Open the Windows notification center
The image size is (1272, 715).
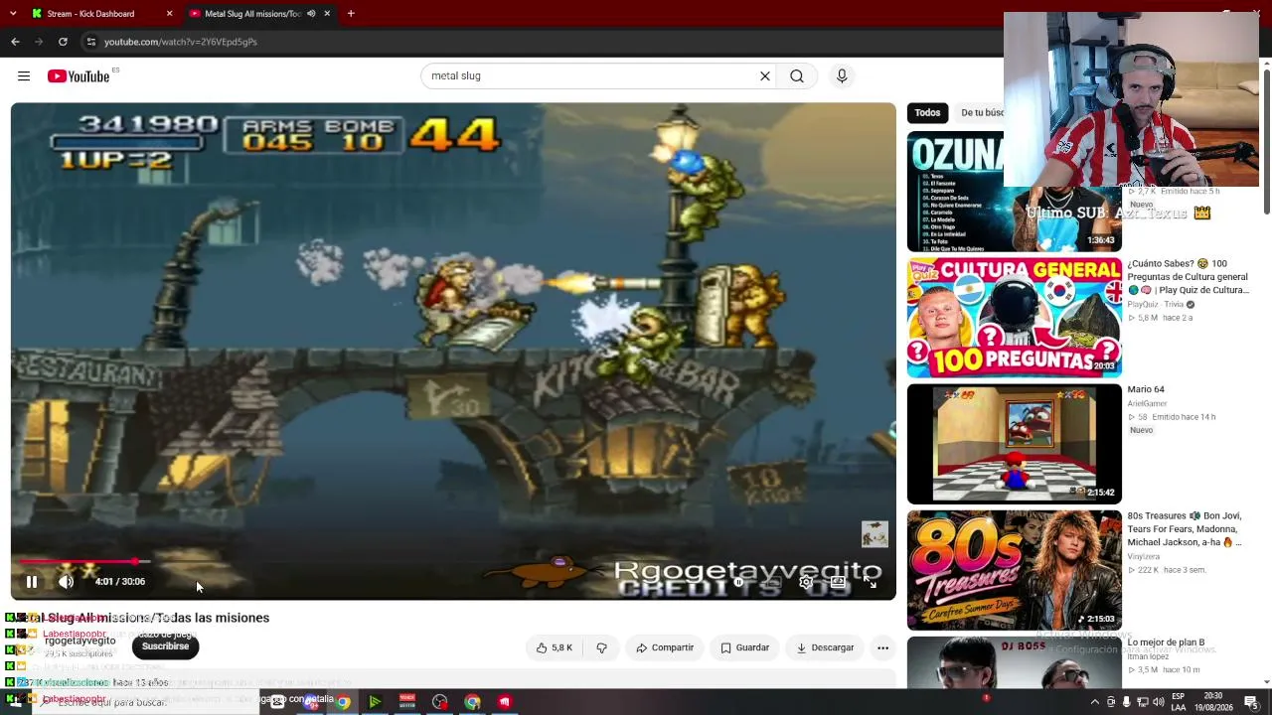click(1251, 702)
